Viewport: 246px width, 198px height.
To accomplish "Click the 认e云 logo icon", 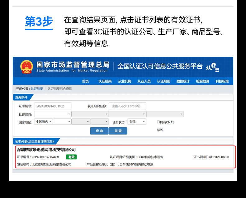I will tap(213, 67).
